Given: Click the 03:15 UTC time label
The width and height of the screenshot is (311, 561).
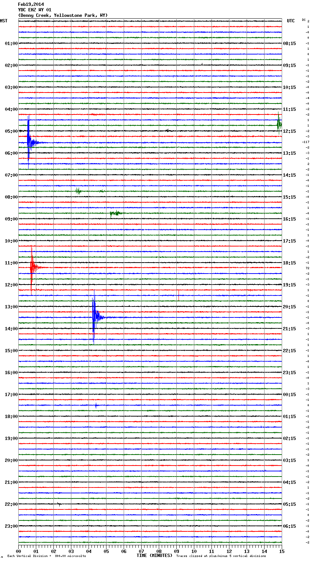Looking at the screenshot, I should point(289,460).
